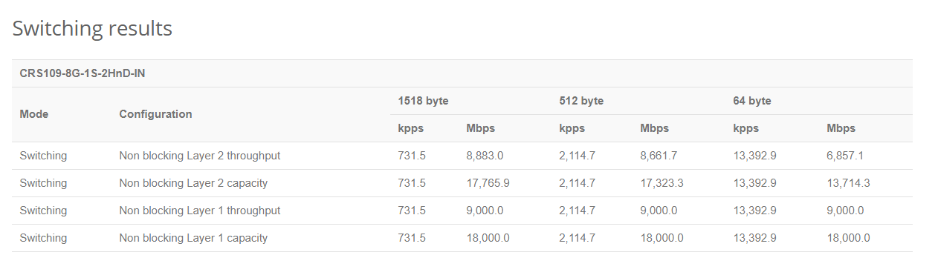The height and width of the screenshot is (278, 938).
Task: Select the Non blocking Layer 1 capacity row
Action: [462, 238]
